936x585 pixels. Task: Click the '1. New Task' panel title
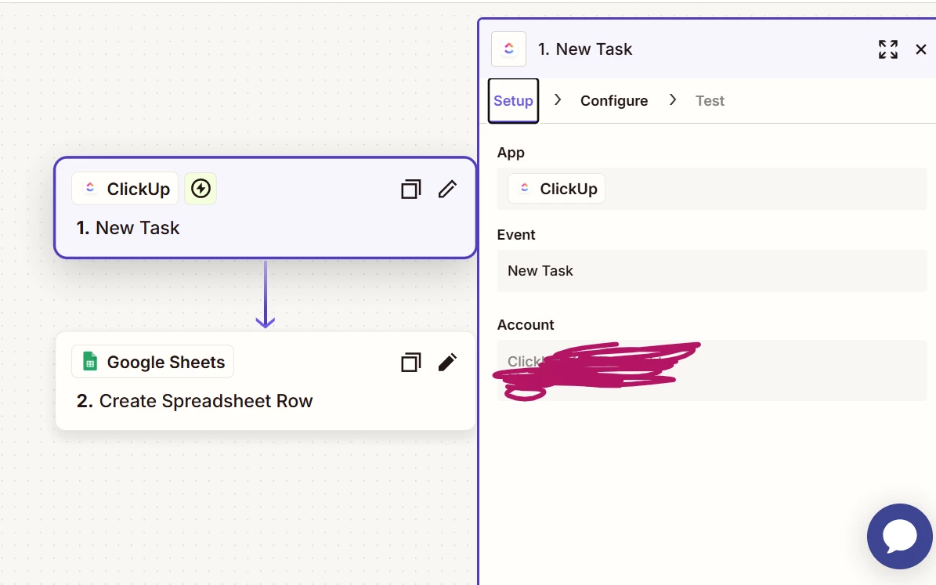[x=585, y=49]
